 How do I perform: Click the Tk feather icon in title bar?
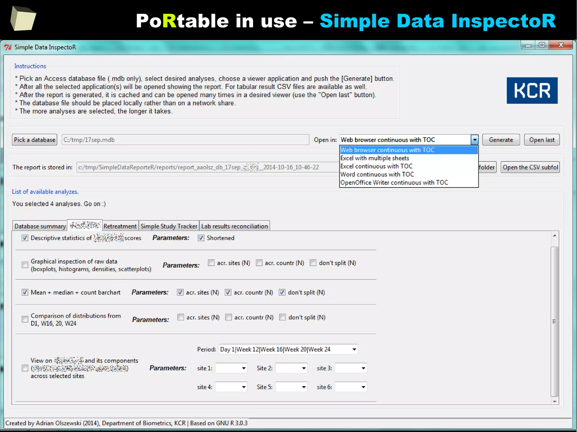pos(8,47)
